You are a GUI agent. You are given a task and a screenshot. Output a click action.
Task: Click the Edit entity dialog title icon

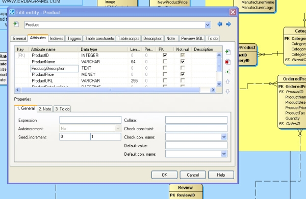click(12, 12)
